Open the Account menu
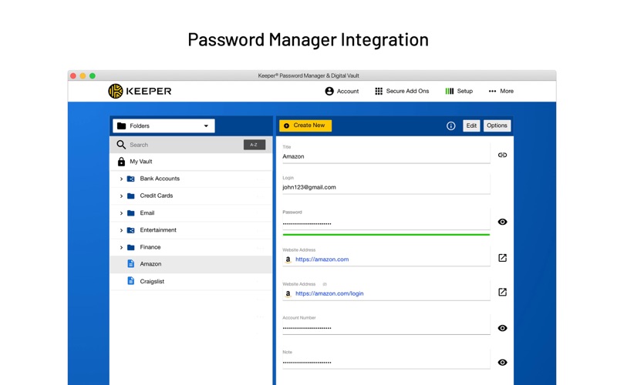The width and height of the screenshot is (617, 385). (342, 91)
